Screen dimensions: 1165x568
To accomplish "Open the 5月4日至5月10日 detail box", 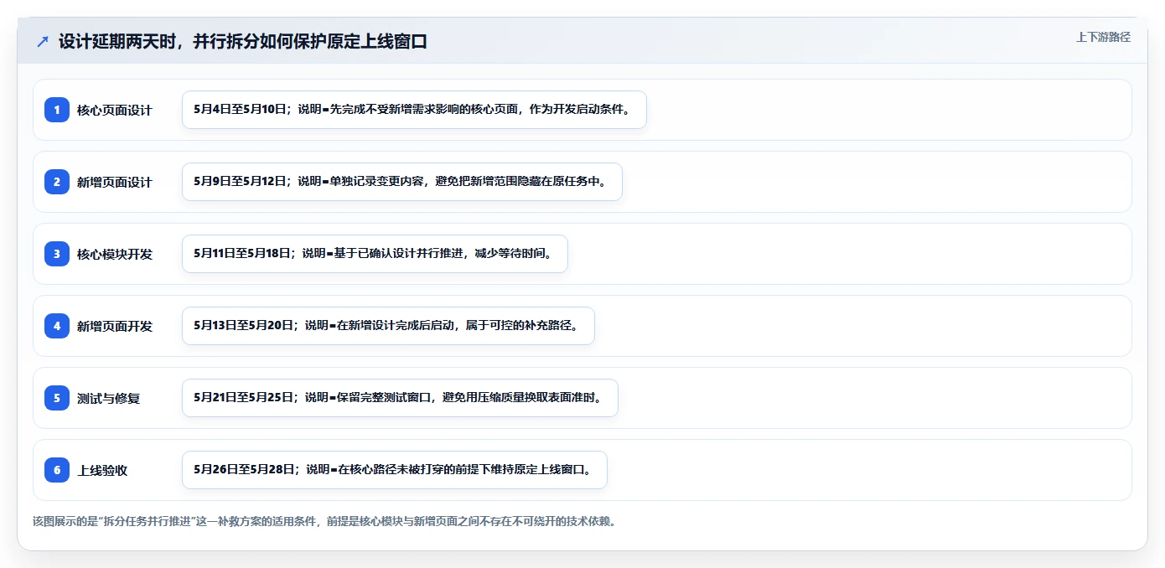I will (414, 110).
